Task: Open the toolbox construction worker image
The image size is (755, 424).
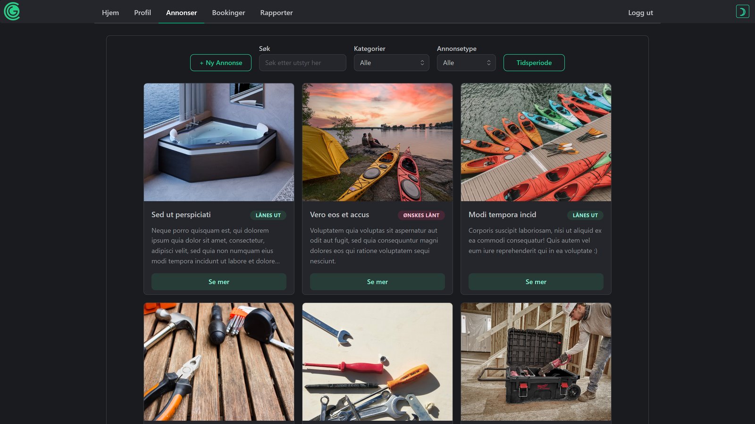Action: pos(536,362)
